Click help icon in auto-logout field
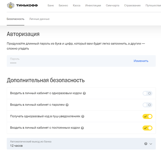The image size is (161, 154). pyautogui.click(x=146, y=144)
